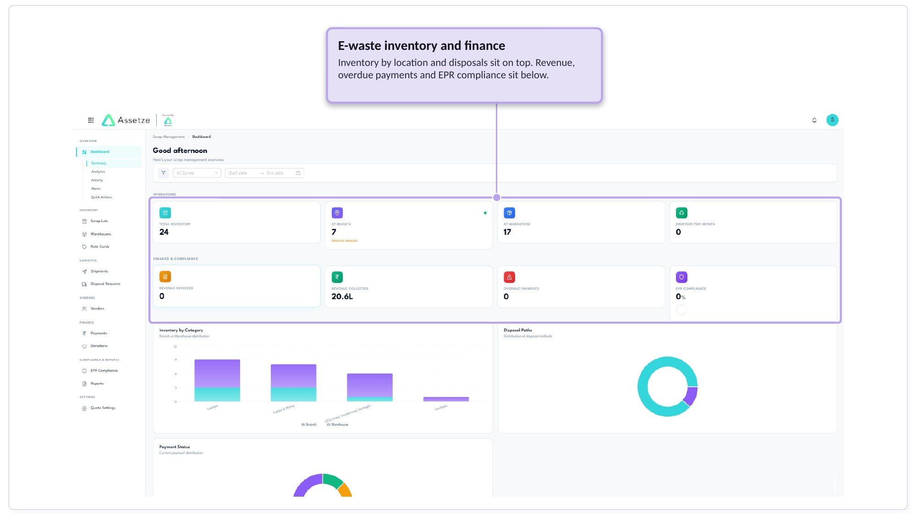Click the Vendors people icon

click(x=84, y=309)
